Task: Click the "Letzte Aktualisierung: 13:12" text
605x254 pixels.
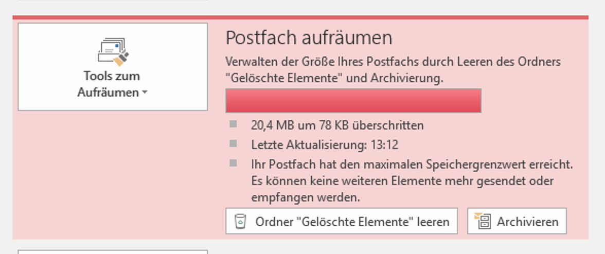Action: coord(324,145)
